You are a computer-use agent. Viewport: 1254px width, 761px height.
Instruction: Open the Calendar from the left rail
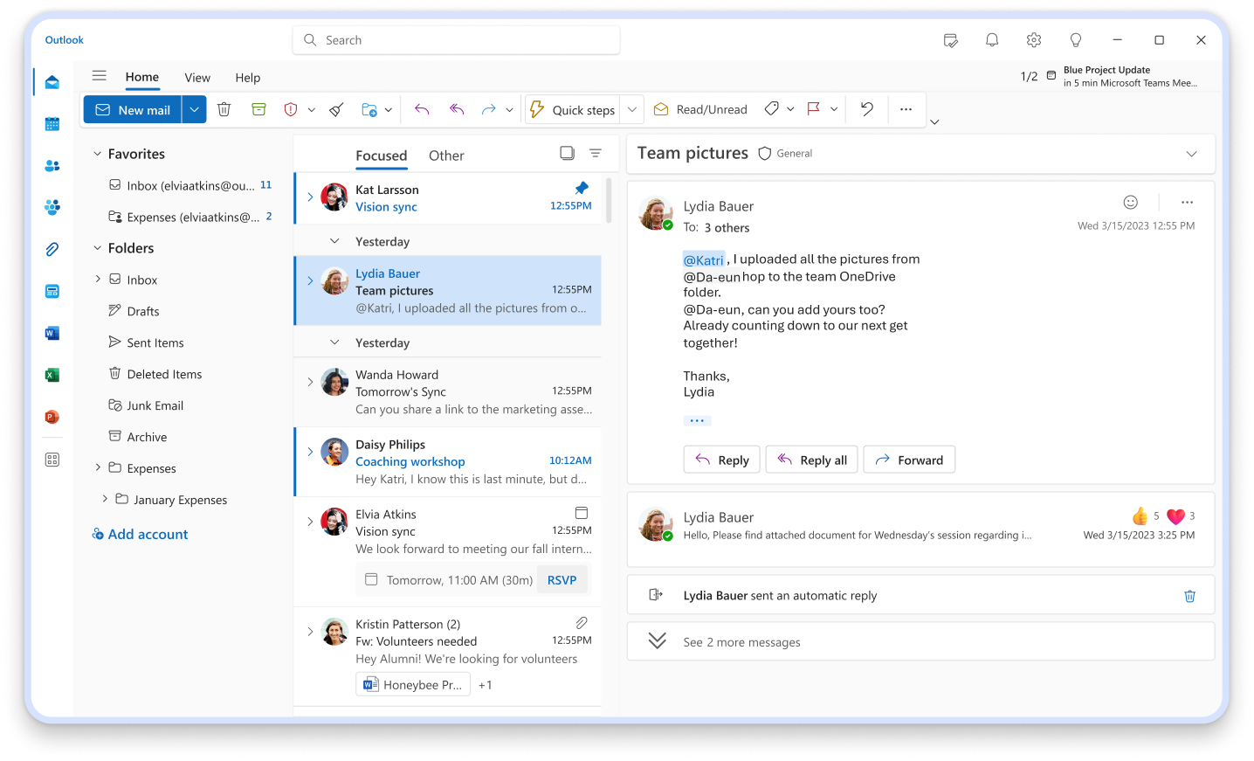[x=52, y=124]
